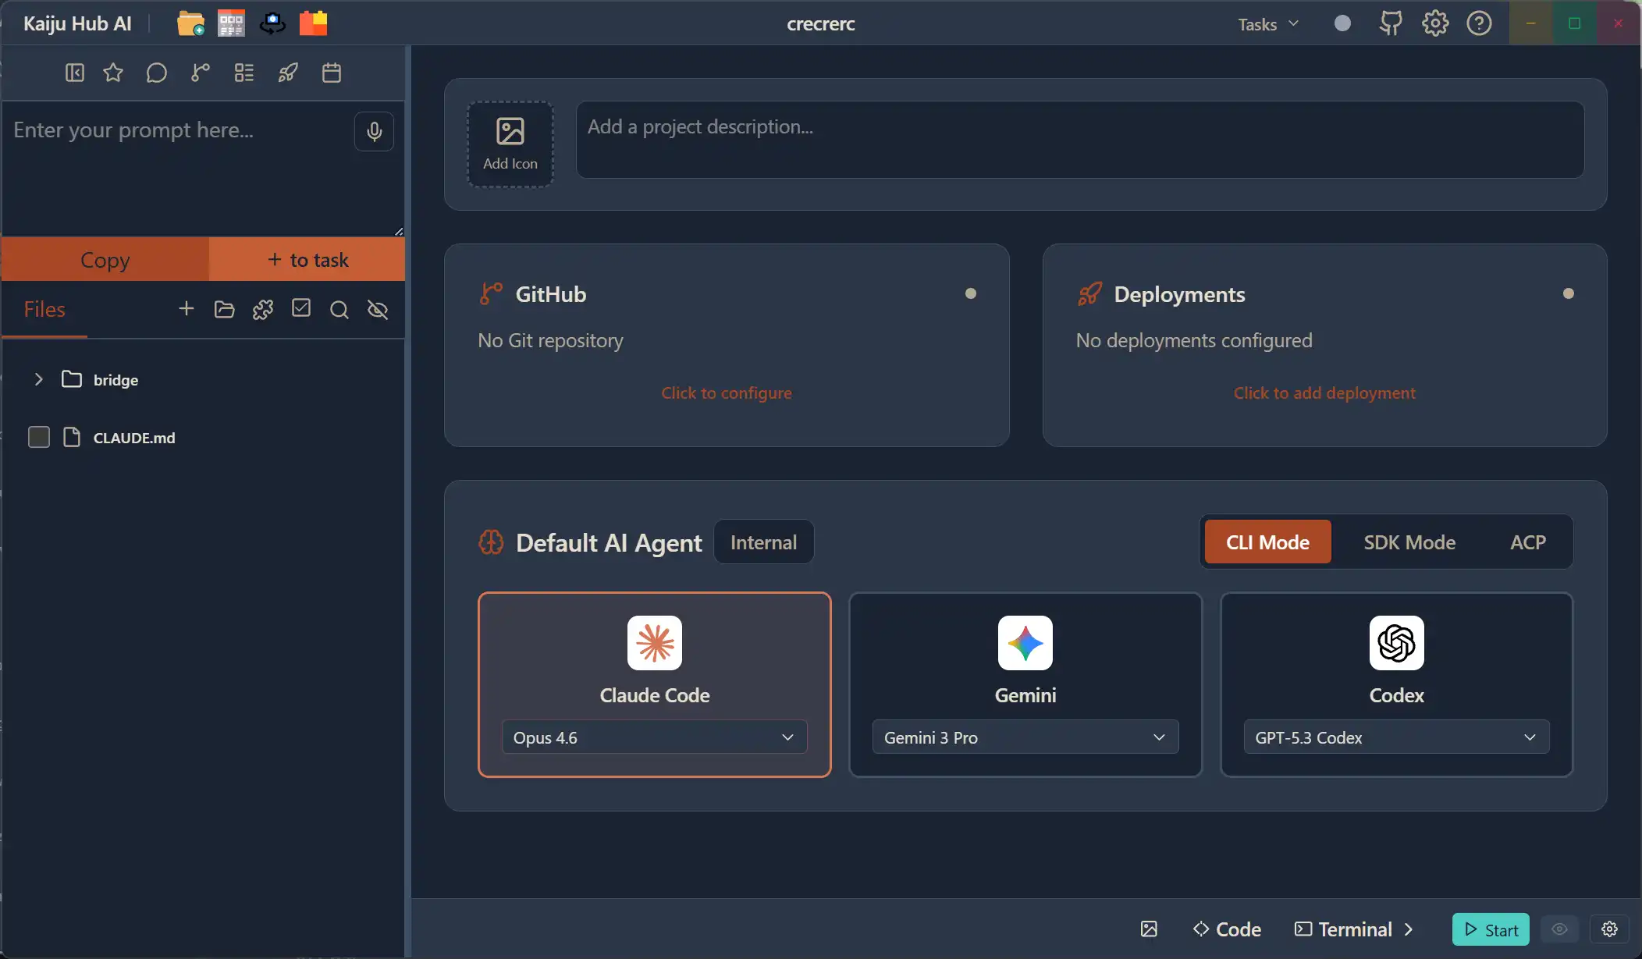Image resolution: width=1642 pixels, height=959 pixels.
Task: Click the calculator grid icon in title bar
Action: [231, 23]
